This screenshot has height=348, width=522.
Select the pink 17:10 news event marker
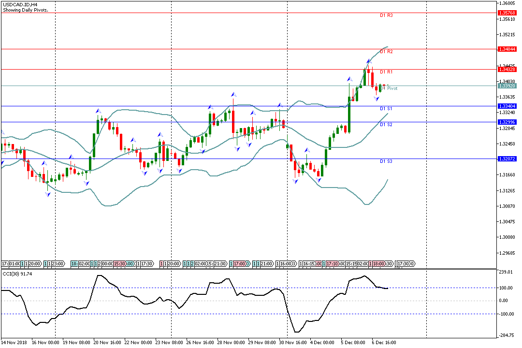click(332, 264)
